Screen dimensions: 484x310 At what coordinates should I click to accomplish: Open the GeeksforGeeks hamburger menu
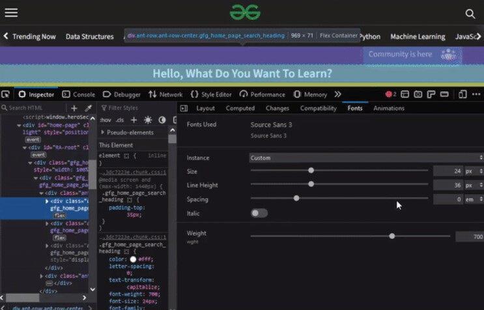click(11, 12)
